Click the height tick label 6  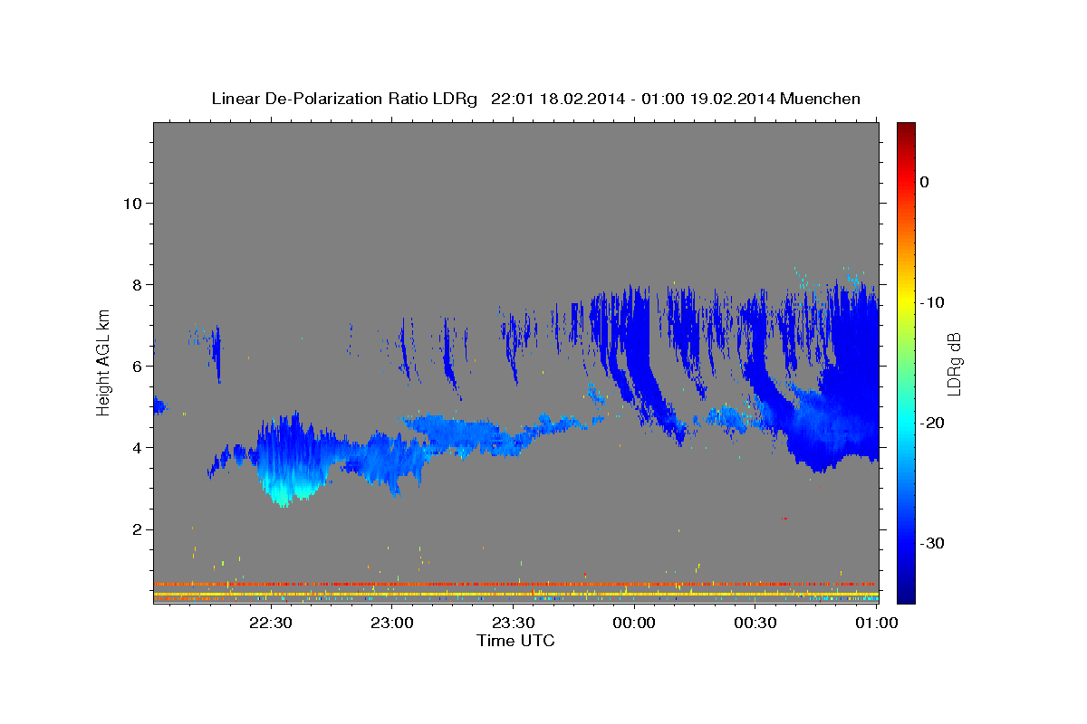(137, 367)
